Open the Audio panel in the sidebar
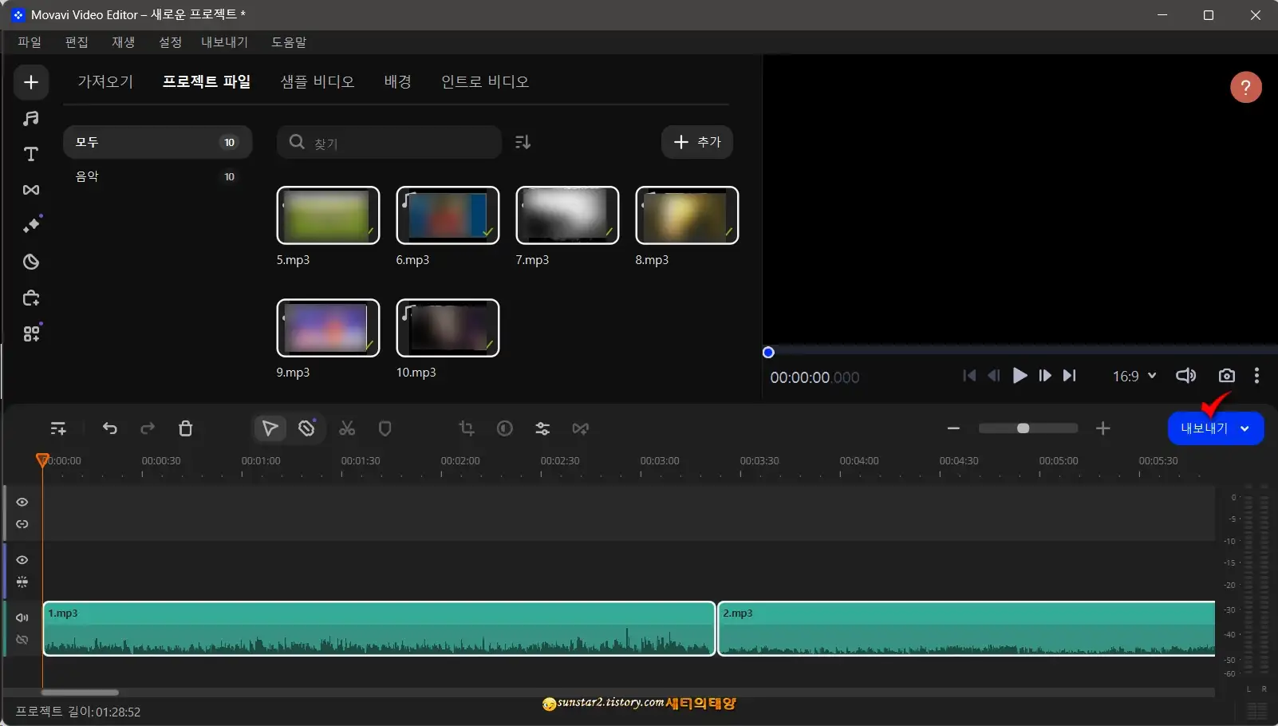 30,118
